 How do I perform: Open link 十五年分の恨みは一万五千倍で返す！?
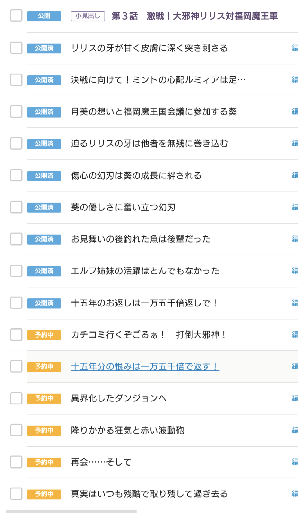click(145, 366)
